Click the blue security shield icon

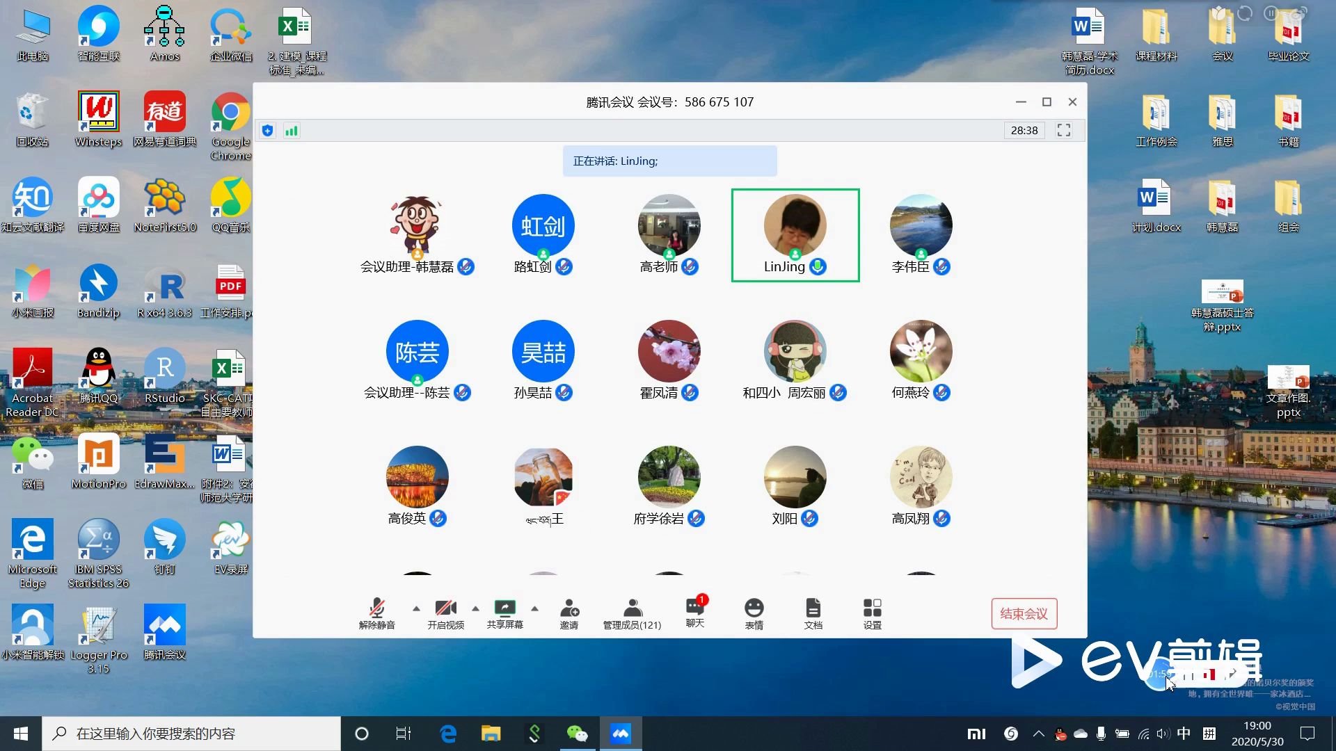click(x=268, y=131)
